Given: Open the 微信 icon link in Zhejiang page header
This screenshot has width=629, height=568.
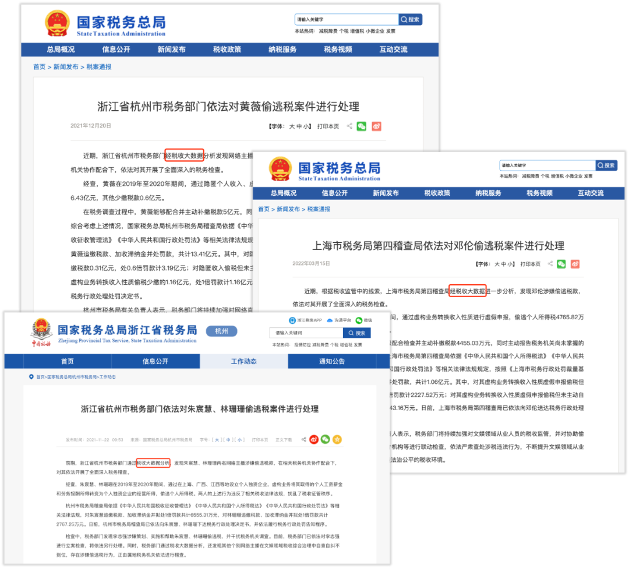Looking at the screenshot, I should pyautogui.click(x=364, y=320).
